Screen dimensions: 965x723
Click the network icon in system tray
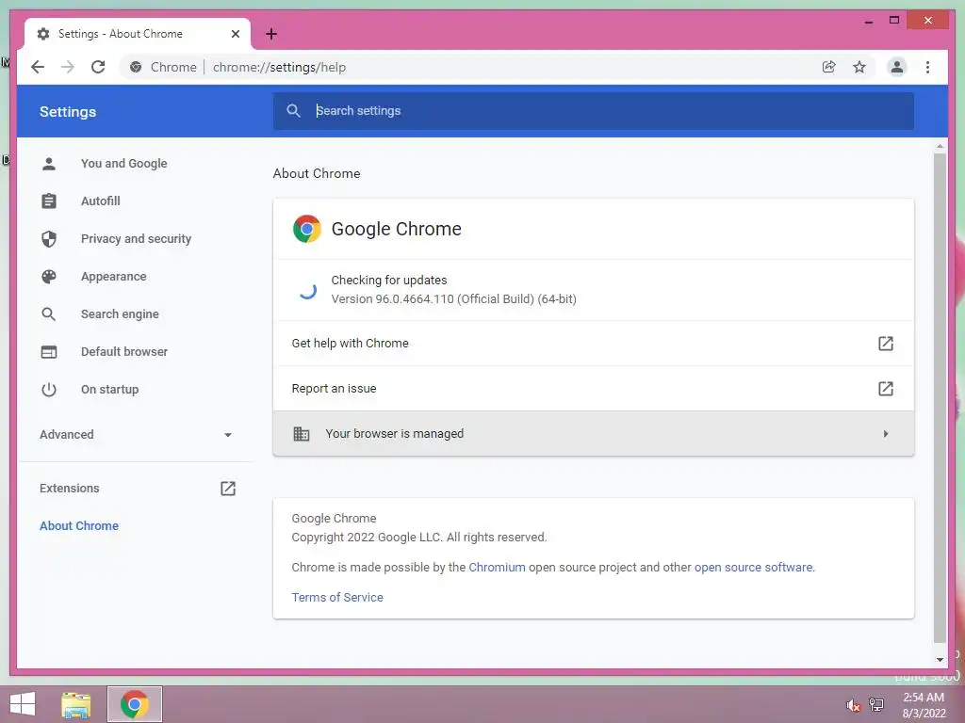coord(876,704)
